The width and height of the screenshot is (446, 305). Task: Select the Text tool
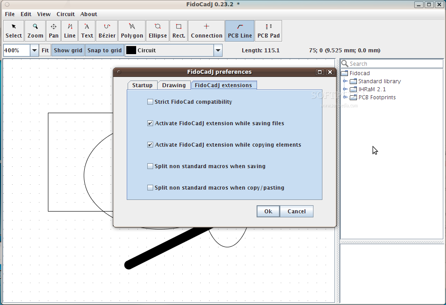(x=87, y=31)
